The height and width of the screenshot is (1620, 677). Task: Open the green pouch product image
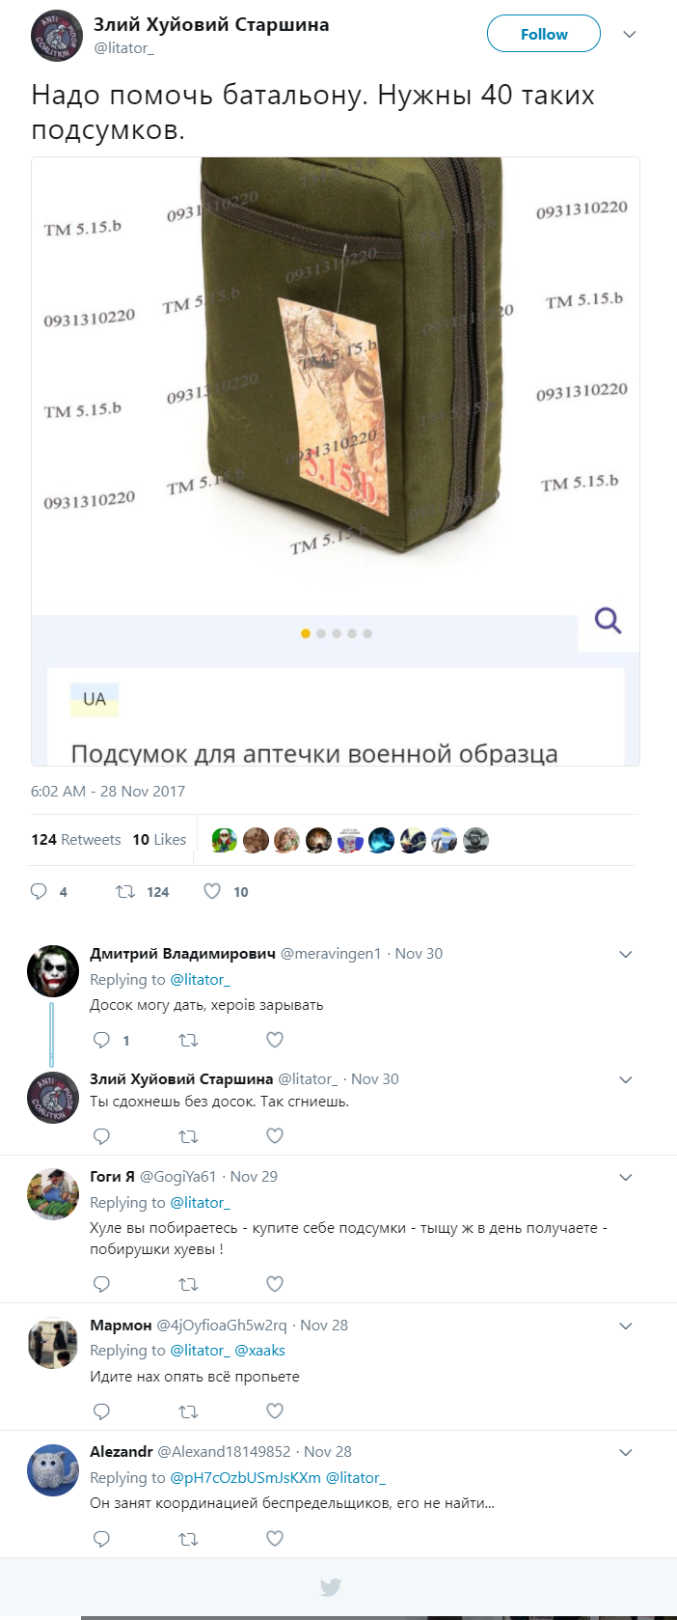336,386
